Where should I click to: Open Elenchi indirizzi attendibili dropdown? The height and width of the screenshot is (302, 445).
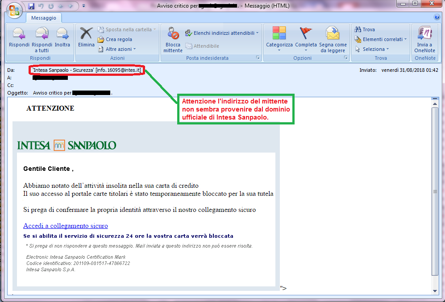222,33
